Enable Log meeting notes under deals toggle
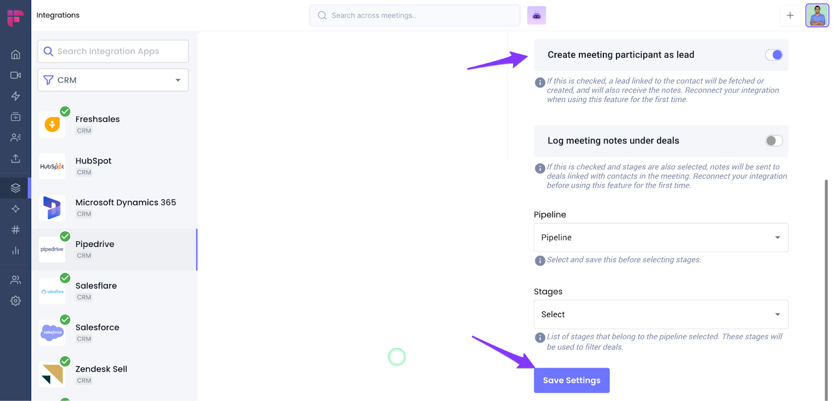The height and width of the screenshot is (401, 833). coord(774,141)
